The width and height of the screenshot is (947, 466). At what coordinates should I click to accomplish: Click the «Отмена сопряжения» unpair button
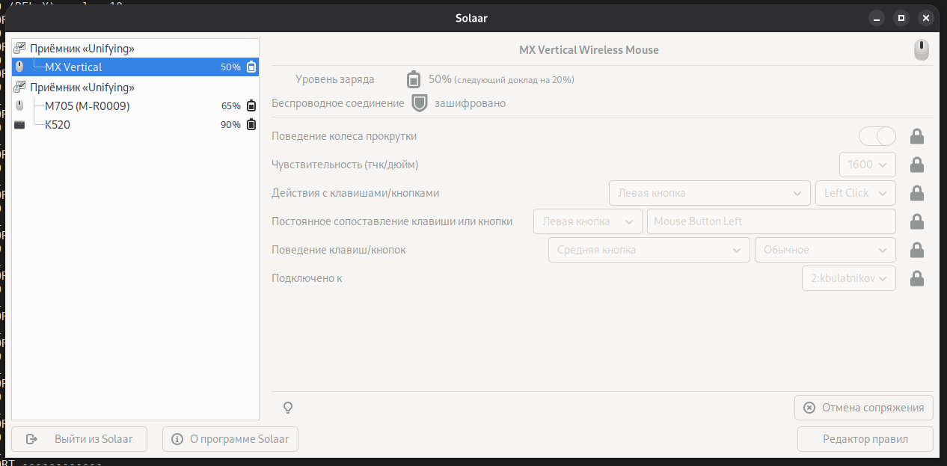(x=863, y=408)
